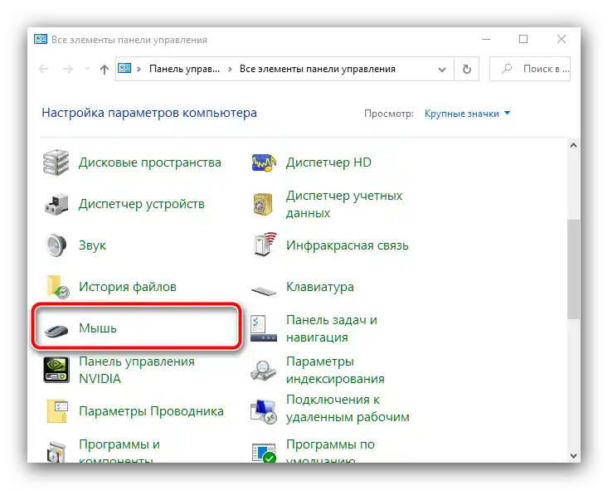Expand the address bar history dropdown

(x=441, y=70)
